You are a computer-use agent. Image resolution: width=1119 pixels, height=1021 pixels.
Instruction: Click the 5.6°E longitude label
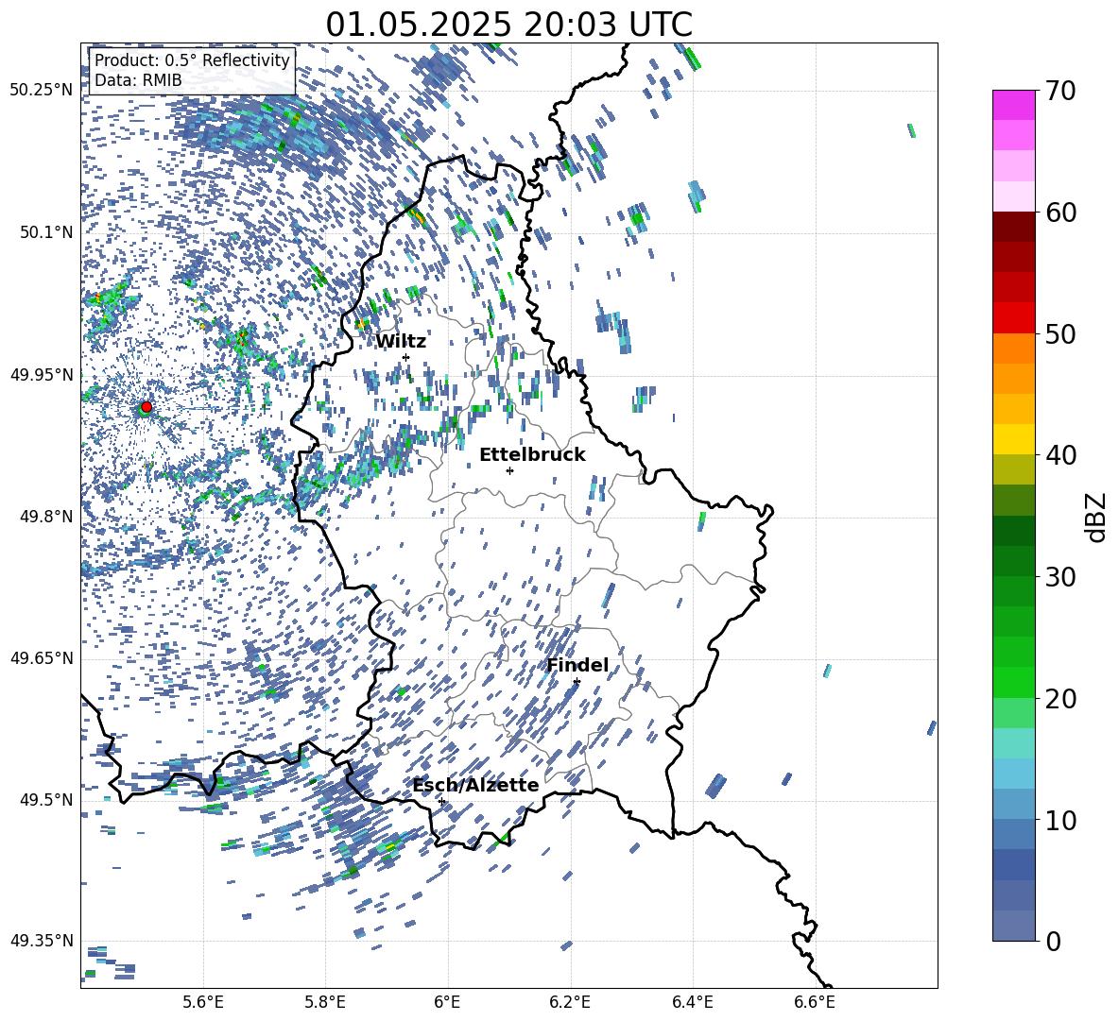(203, 1002)
